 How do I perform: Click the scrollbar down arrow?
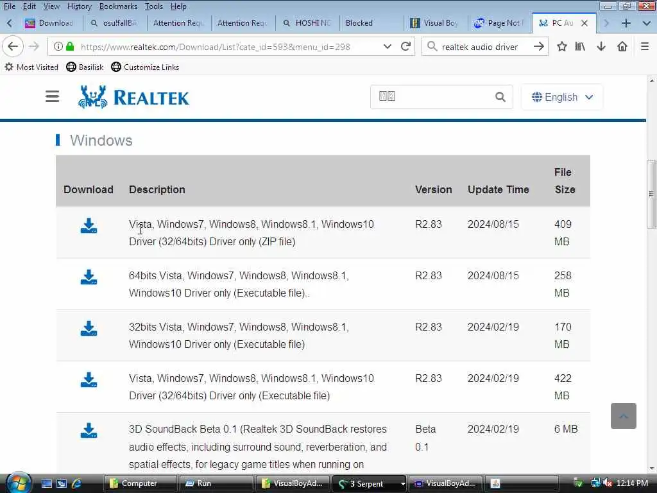point(651,469)
